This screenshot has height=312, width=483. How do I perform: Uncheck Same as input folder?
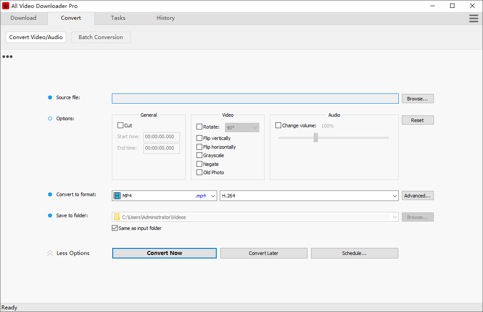pyautogui.click(x=114, y=228)
